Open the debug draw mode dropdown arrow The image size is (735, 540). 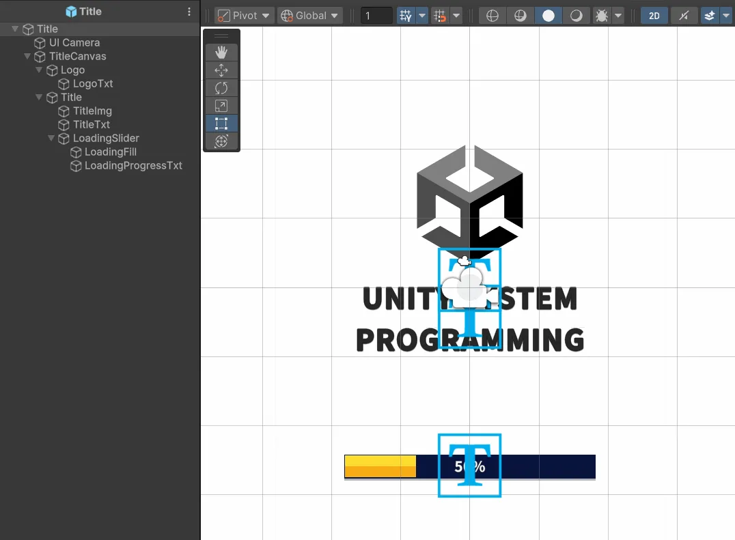[x=618, y=16]
